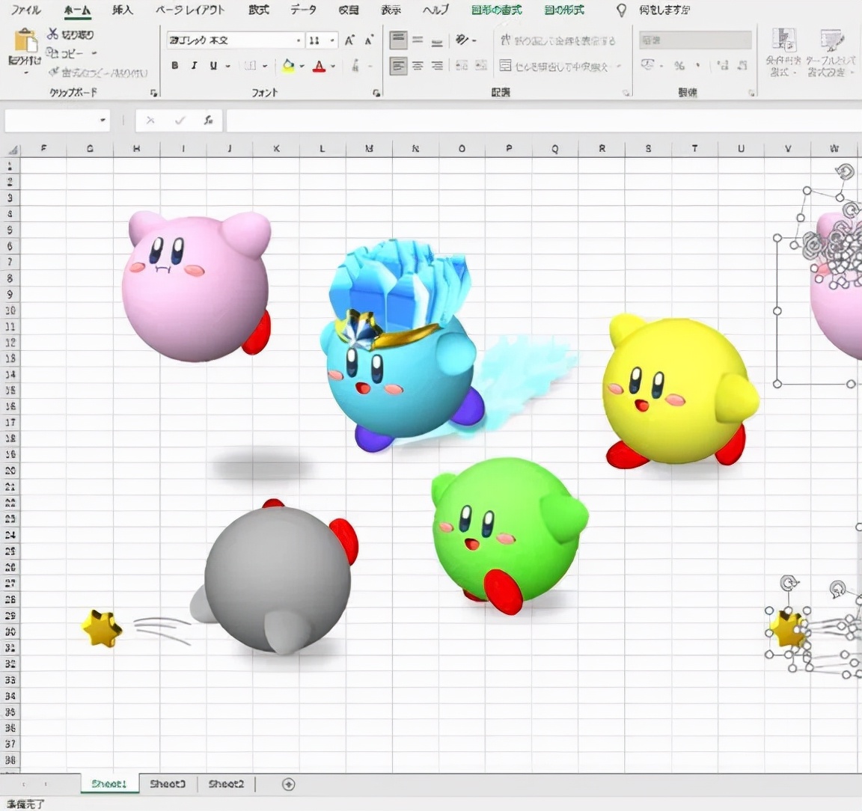Open the font size dropdown
862x811 pixels.
click(332, 40)
